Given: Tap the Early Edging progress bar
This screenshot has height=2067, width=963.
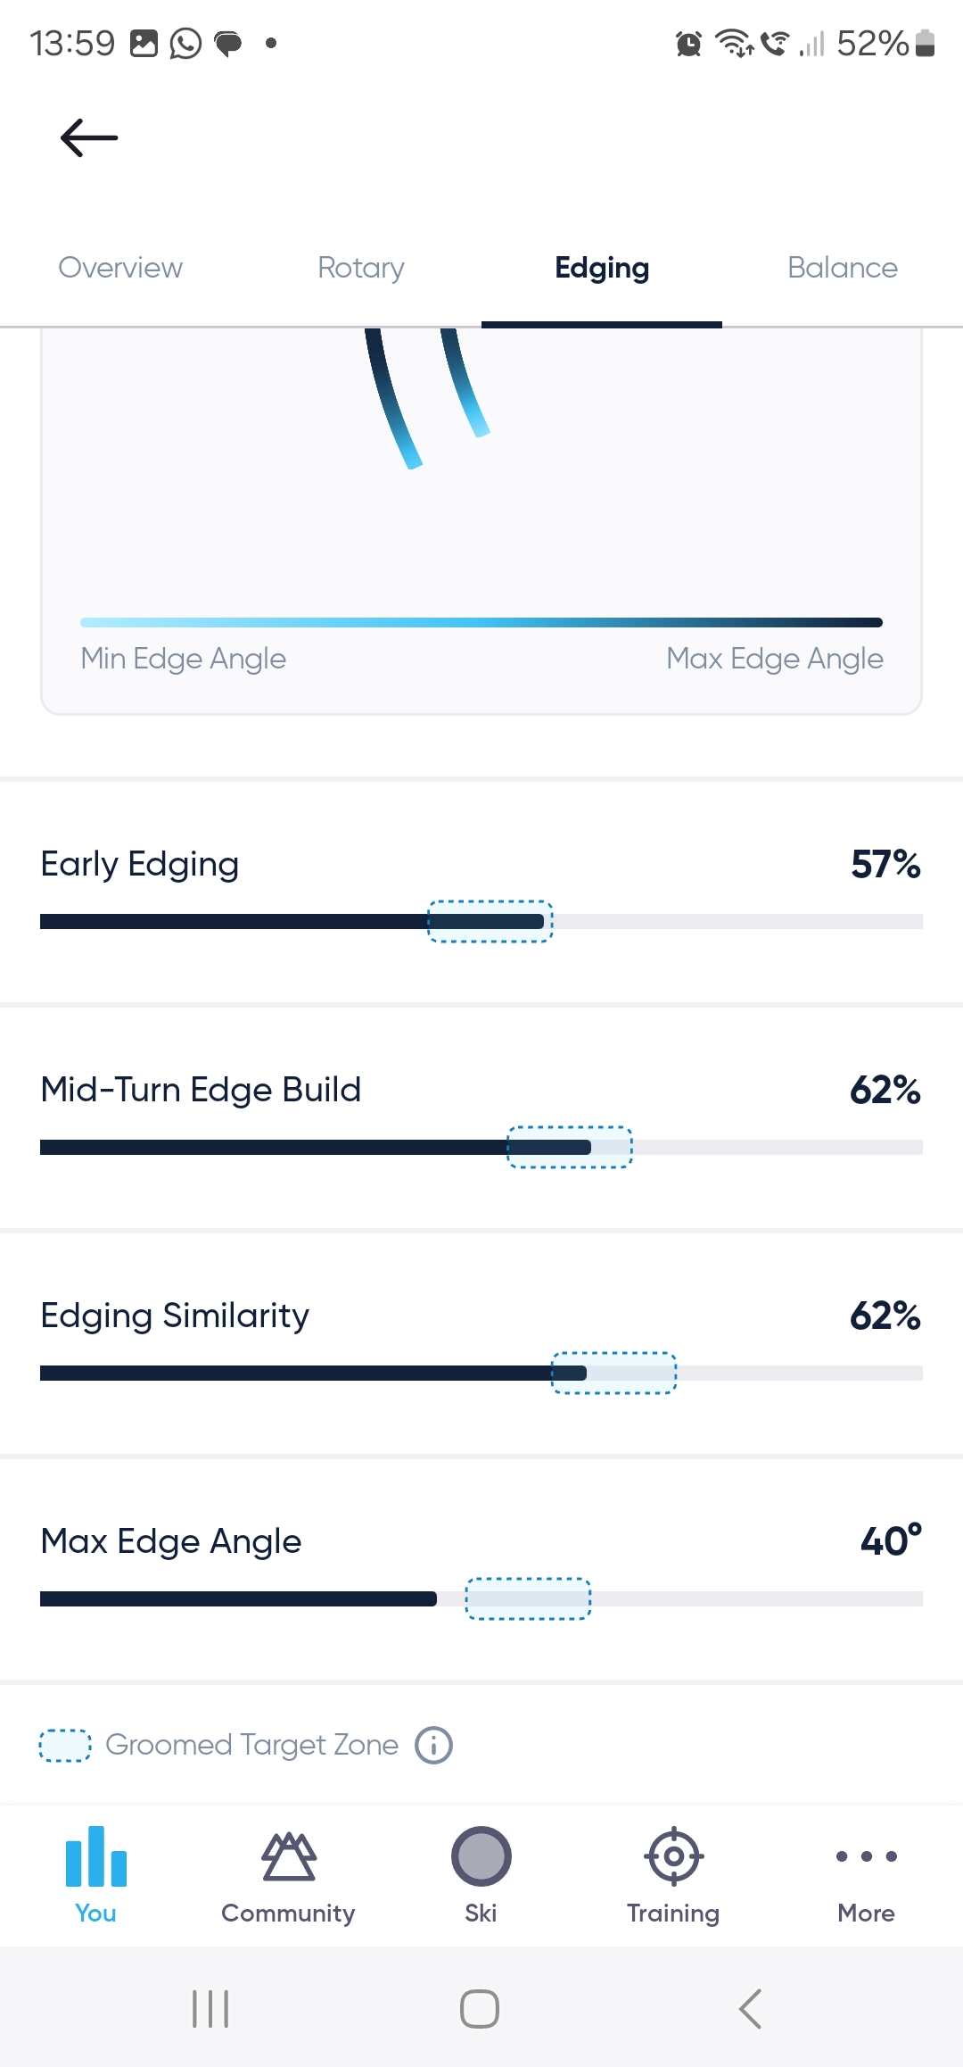Looking at the screenshot, I should 481,922.
